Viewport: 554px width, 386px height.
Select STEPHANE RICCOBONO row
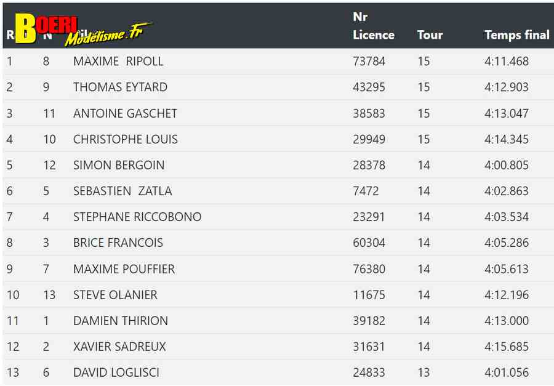(x=278, y=217)
